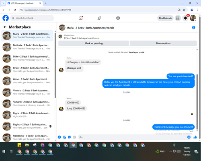Viewport: 201px width, 161px height.
Task: Reload the page with browser refresh
Action: (15, 10)
